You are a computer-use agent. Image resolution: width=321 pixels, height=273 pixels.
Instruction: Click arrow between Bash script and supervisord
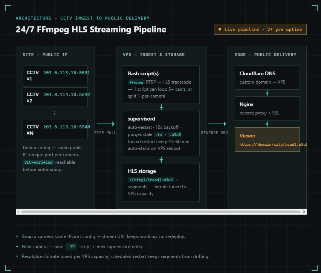[x=161, y=107]
